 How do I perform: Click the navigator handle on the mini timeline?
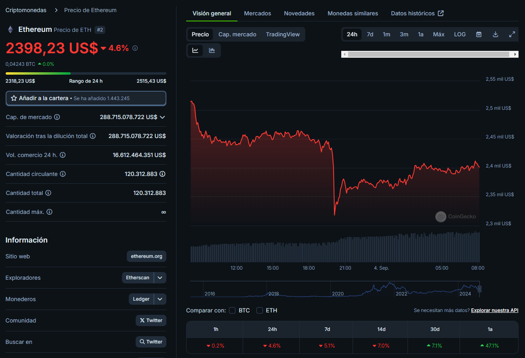(x=479, y=289)
